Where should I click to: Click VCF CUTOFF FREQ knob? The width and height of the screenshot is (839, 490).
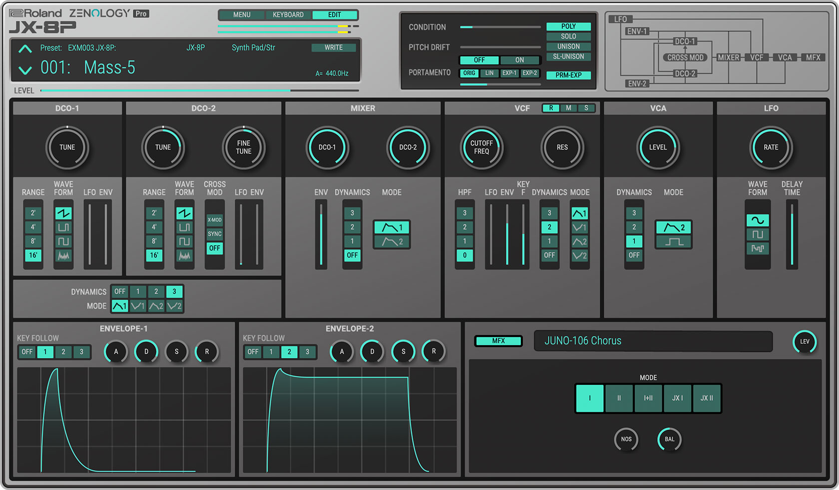pyautogui.click(x=481, y=148)
